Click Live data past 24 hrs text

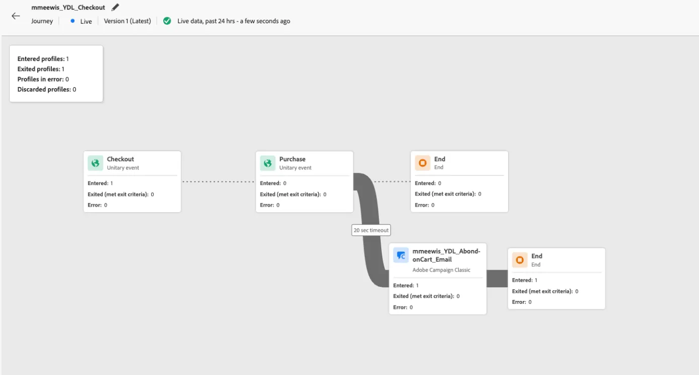tap(234, 21)
